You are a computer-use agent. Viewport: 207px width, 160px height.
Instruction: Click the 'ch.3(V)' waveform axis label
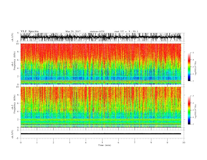pyautogui.click(x=13, y=134)
